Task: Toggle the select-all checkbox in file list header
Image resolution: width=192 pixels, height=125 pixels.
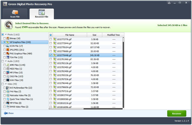Action: point(51,35)
